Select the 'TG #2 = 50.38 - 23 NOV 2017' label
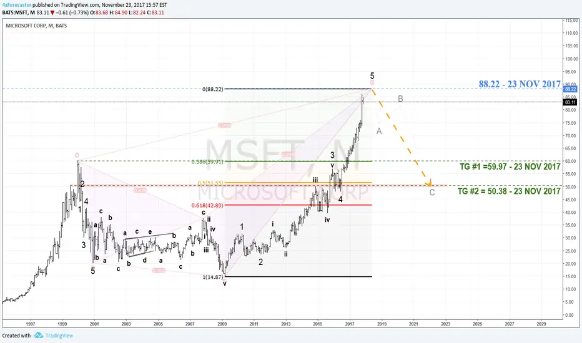 pyautogui.click(x=509, y=191)
